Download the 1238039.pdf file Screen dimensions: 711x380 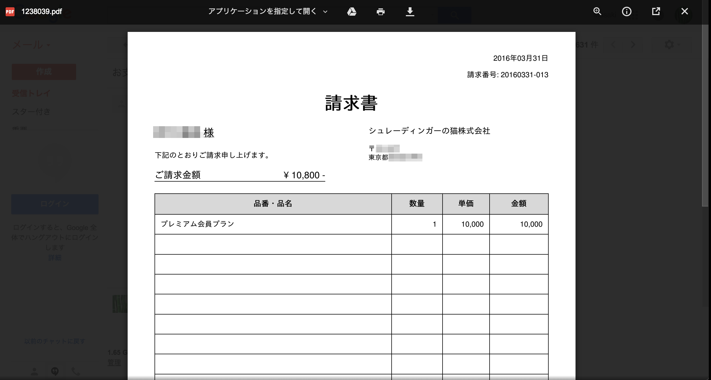click(x=410, y=11)
